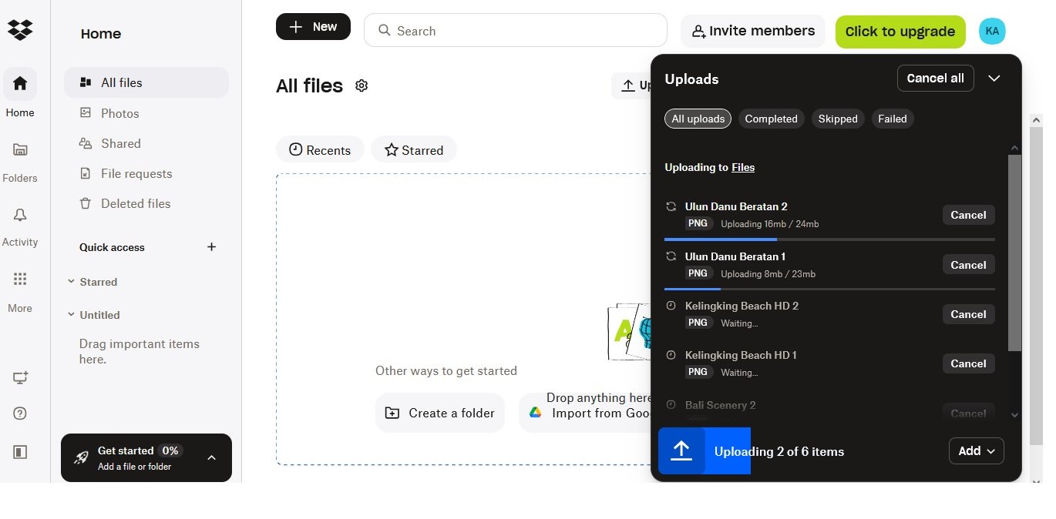The image size is (1056, 519).
Task: Click the New button
Action: (x=313, y=27)
